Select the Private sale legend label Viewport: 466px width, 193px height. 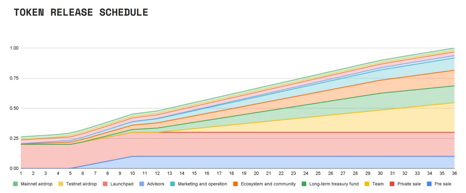coord(409,184)
